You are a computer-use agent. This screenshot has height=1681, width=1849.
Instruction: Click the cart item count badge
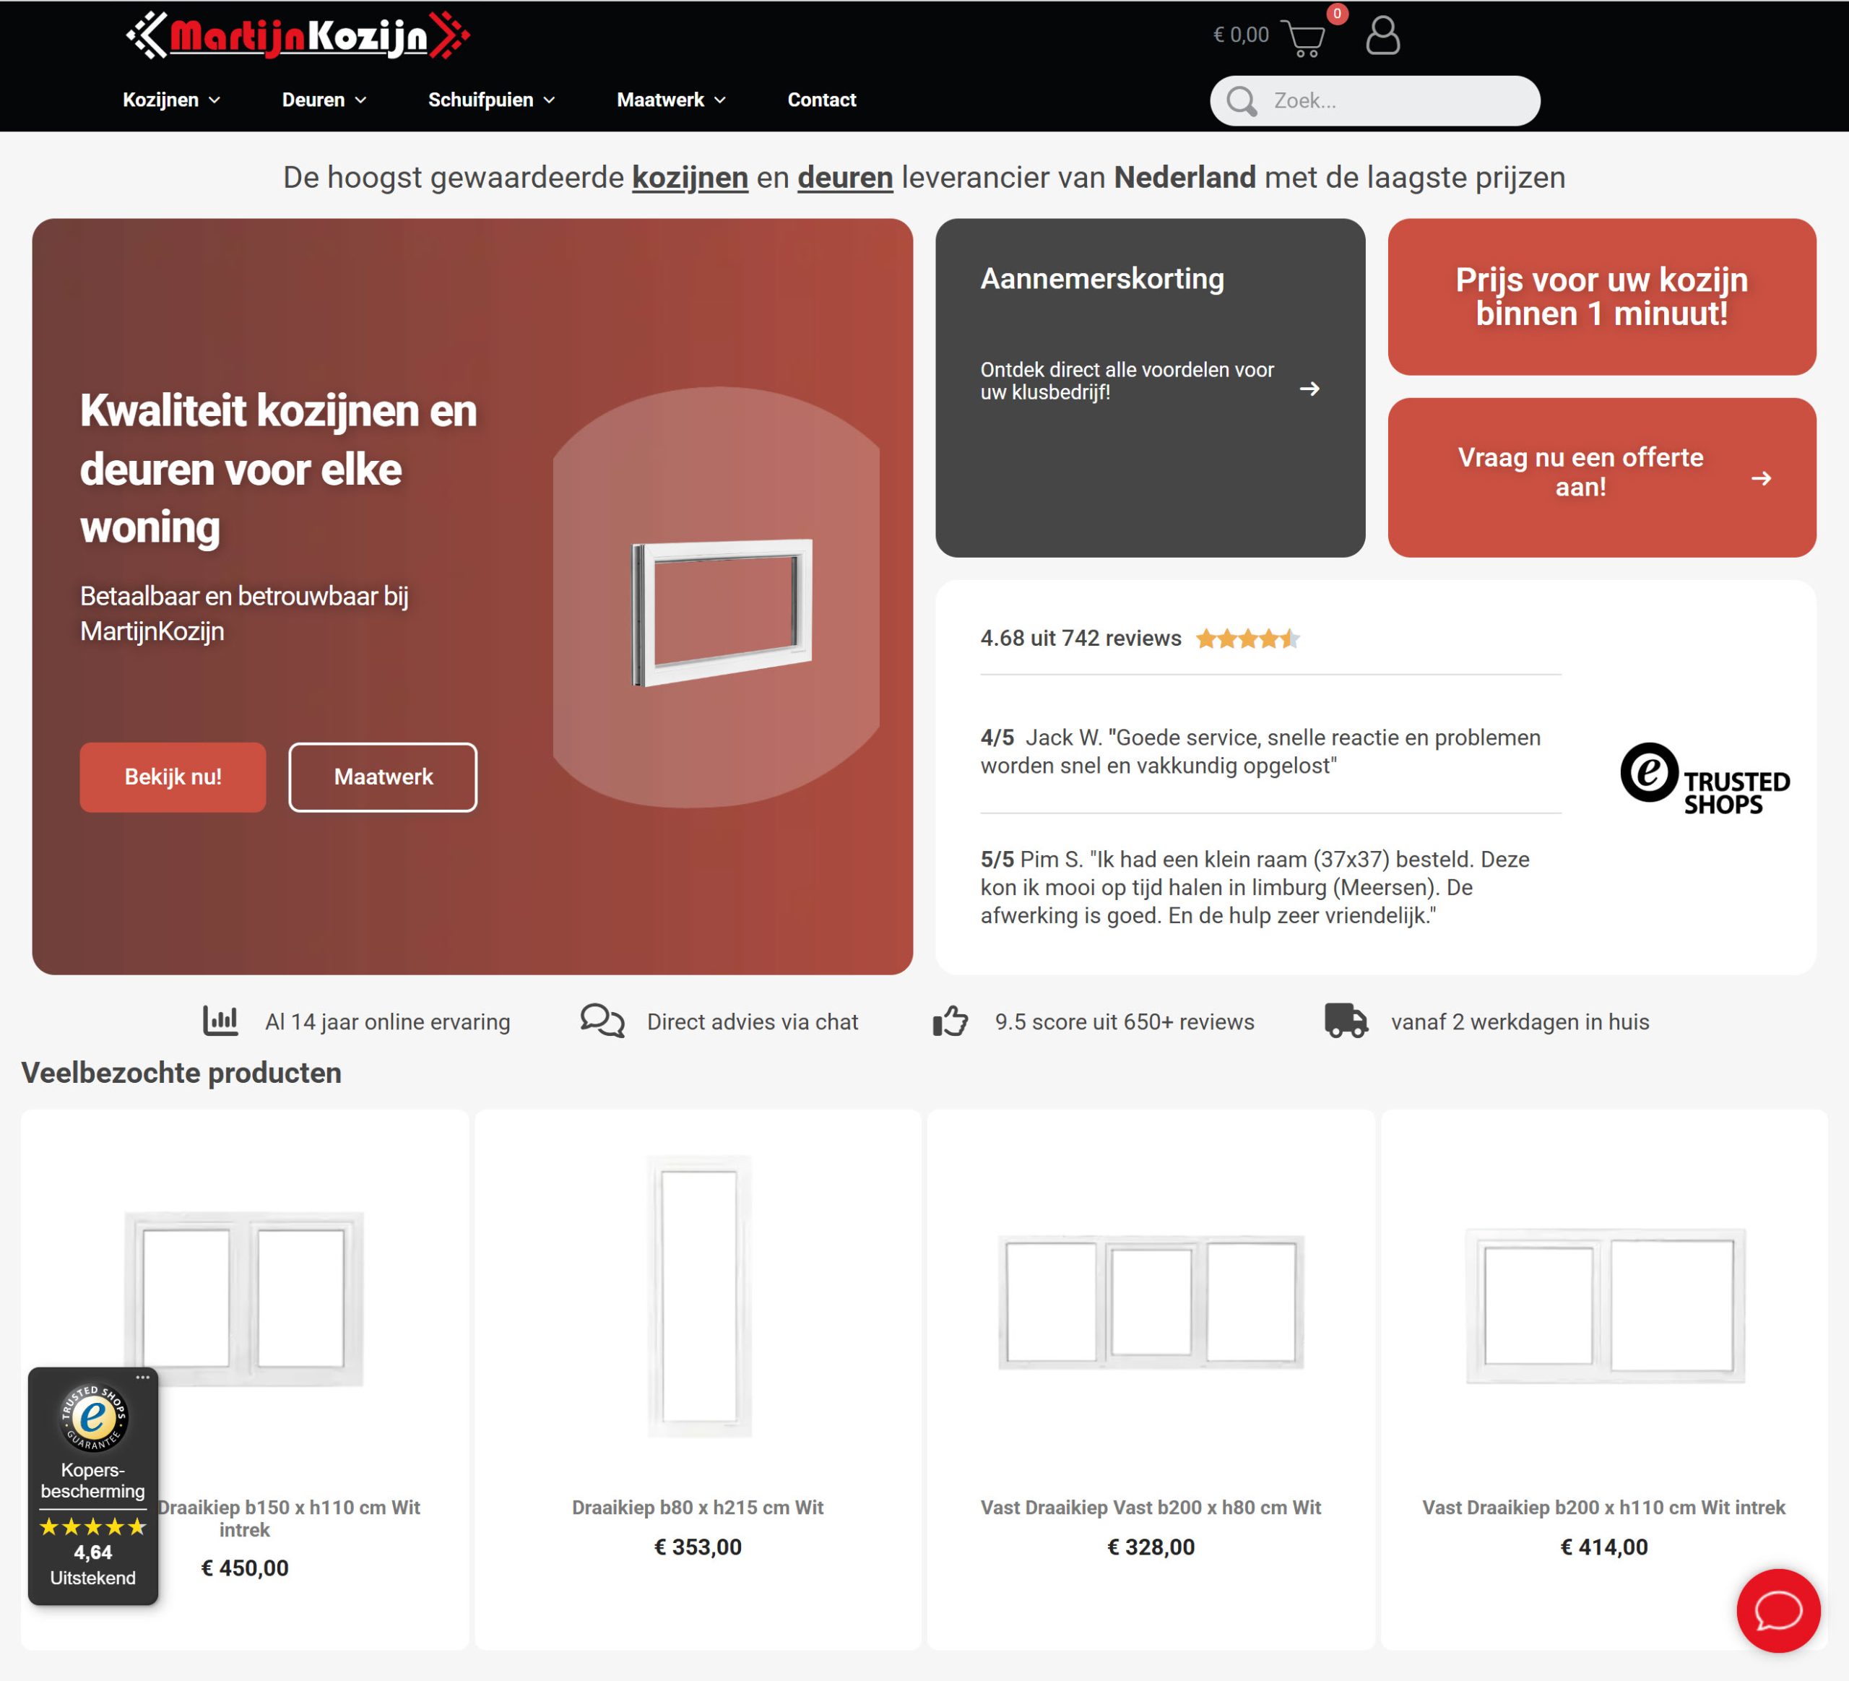(1337, 14)
